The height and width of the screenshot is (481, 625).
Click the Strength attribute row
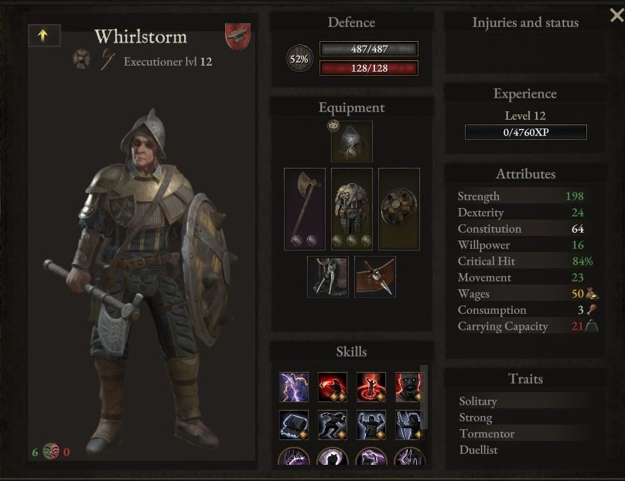point(525,196)
